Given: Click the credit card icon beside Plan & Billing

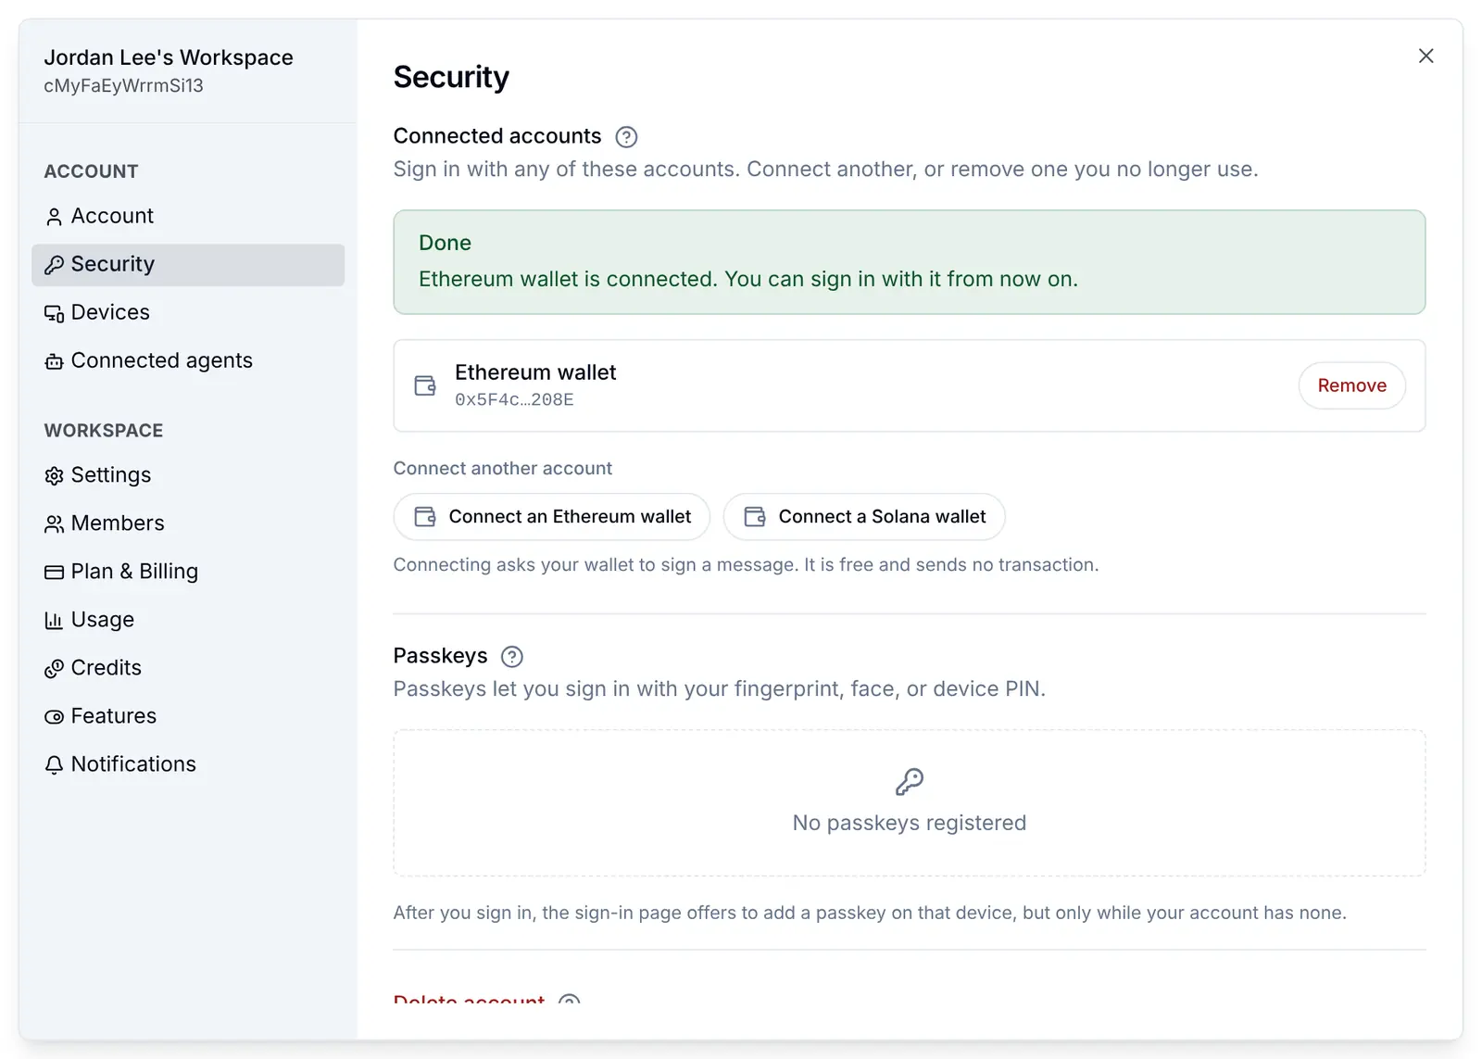Looking at the screenshot, I should [x=54, y=572].
